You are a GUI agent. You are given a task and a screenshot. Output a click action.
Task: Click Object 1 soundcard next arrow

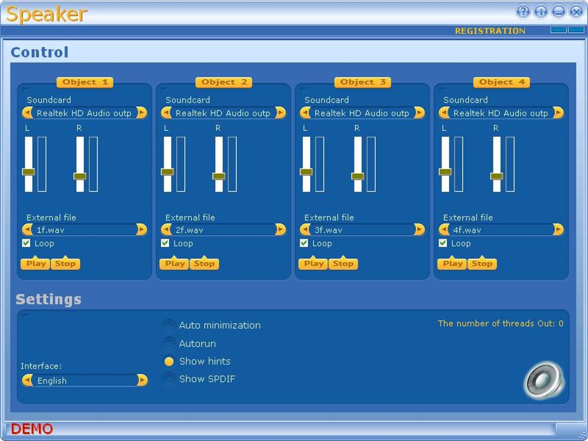click(142, 112)
